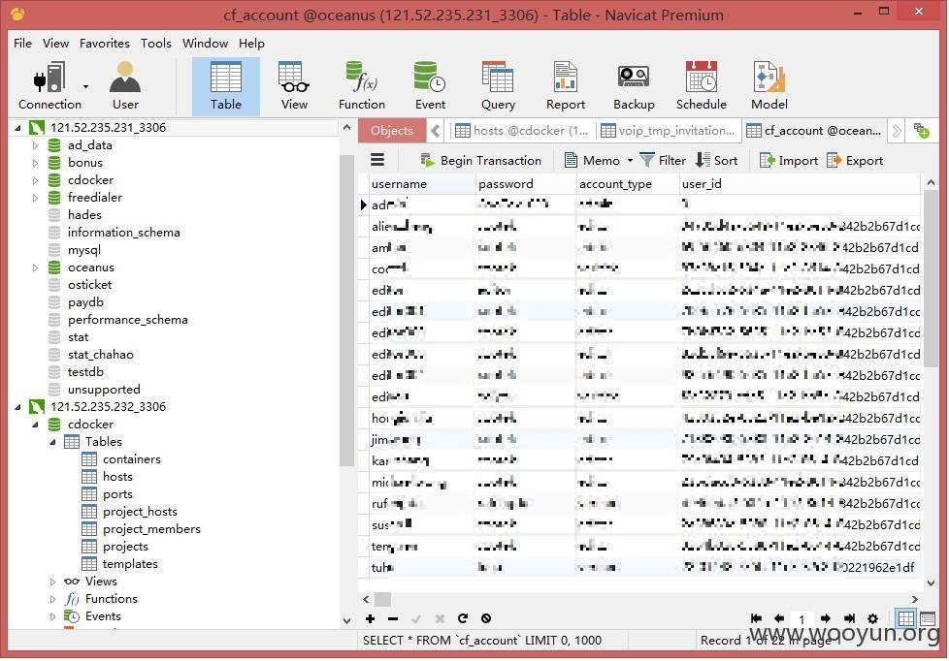The width and height of the screenshot is (949, 661).
Task: Open the page settings gear icon
Action: pyautogui.click(x=872, y=618)
